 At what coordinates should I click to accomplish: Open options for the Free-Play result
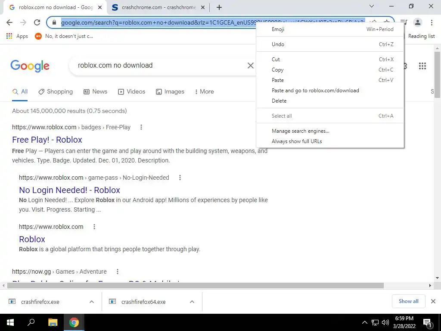click(141, 127)
